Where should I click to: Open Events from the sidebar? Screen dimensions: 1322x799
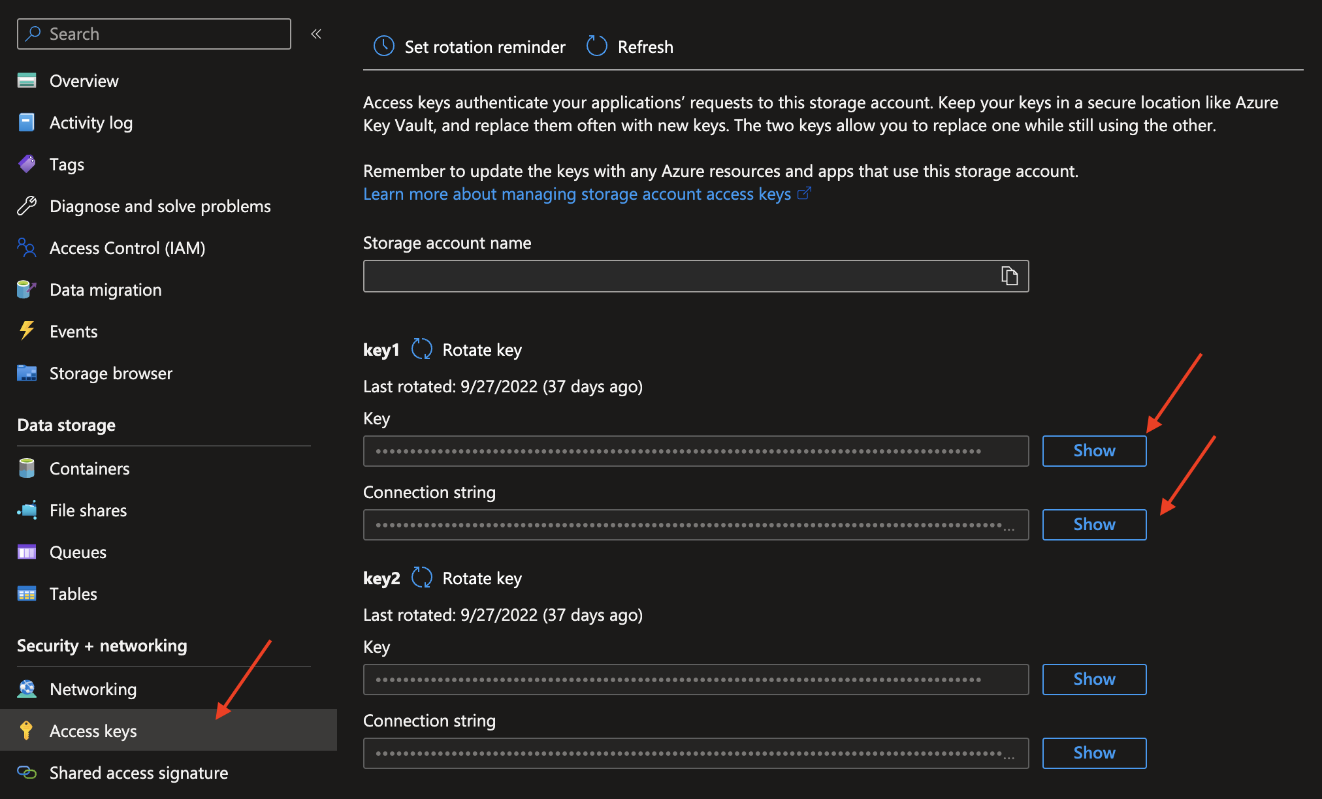pos(73,331)
